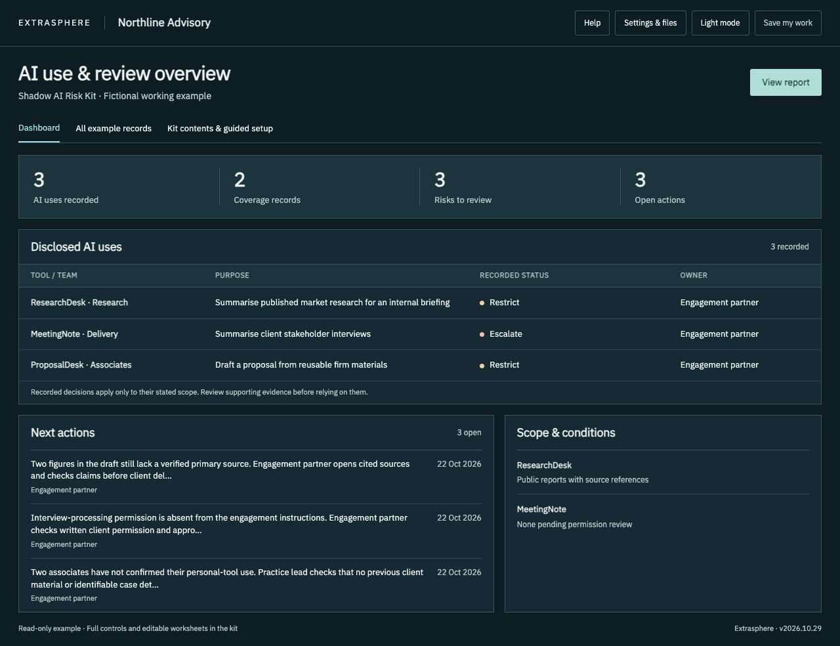The height and width of the screenshot is (646, 840).
Task: Click ResearchDesk in Scope & conditions
Action: pyautogui.click(x=544, y=465)
